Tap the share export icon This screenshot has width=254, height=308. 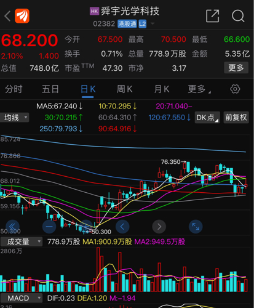click(x=212, y=16)
